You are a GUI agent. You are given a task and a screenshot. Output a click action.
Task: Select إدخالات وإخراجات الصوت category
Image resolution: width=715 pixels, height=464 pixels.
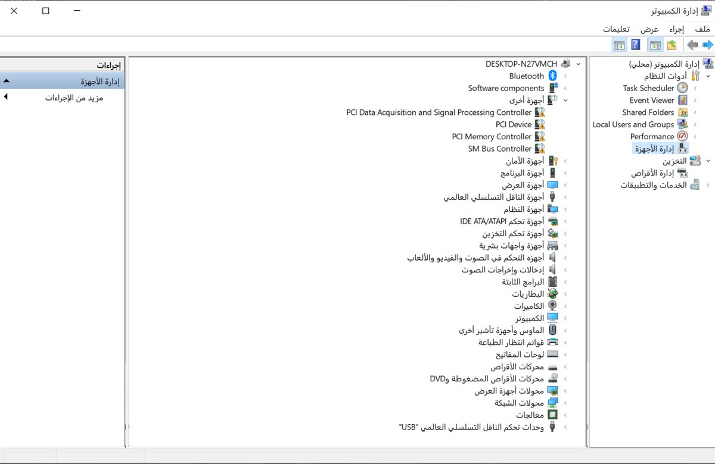tap(503, 269)
